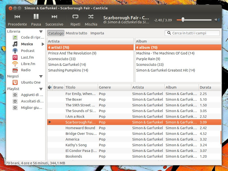Sort tracks by Durata column

point(210,87)
